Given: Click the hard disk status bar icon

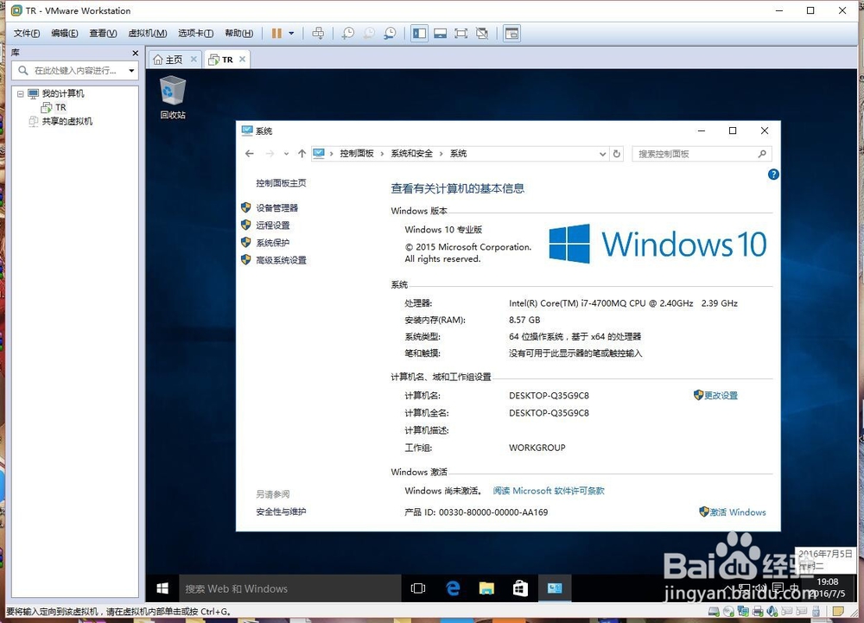Looking at the screenshot, I should click(x=714, y=612).
